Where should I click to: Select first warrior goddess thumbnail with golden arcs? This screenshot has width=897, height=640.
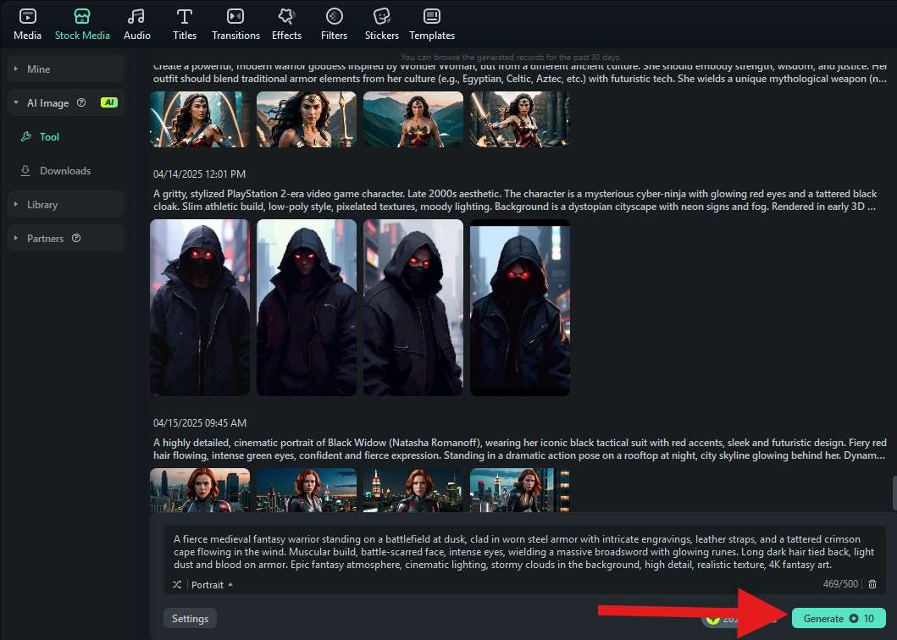pos(200,119)
